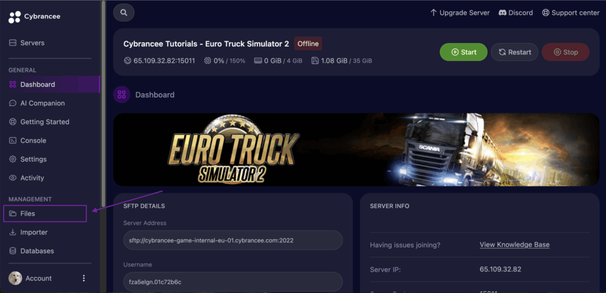Open Files under Management
Viewport: 606px width, 293px height.
point(45,214)
